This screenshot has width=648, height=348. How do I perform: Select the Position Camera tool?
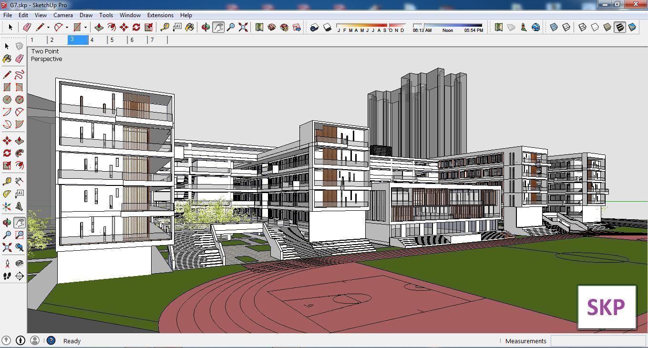pos(7,264)
